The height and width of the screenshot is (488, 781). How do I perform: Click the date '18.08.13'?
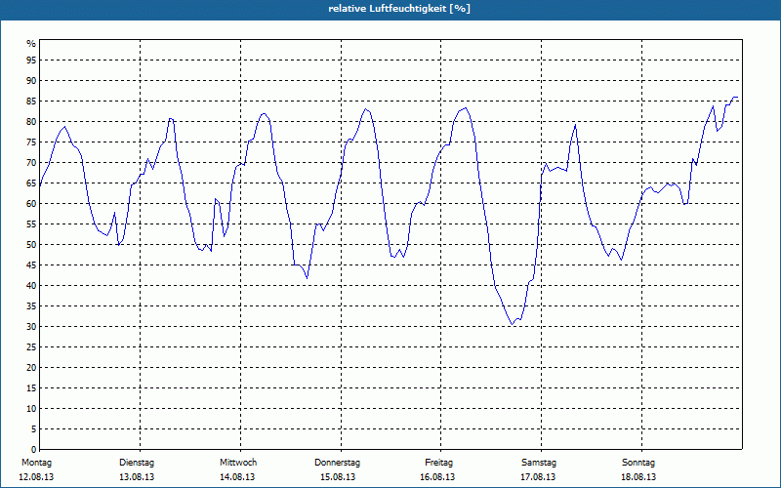tap(638, 477)
